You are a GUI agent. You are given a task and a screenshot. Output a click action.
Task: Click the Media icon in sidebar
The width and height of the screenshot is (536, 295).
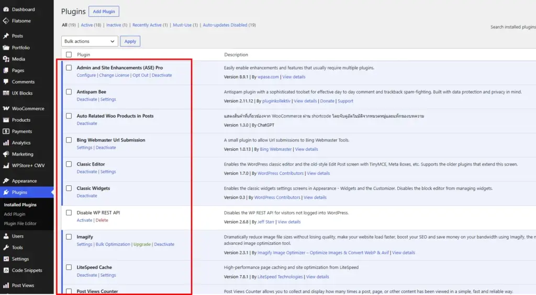coord(6,59)
